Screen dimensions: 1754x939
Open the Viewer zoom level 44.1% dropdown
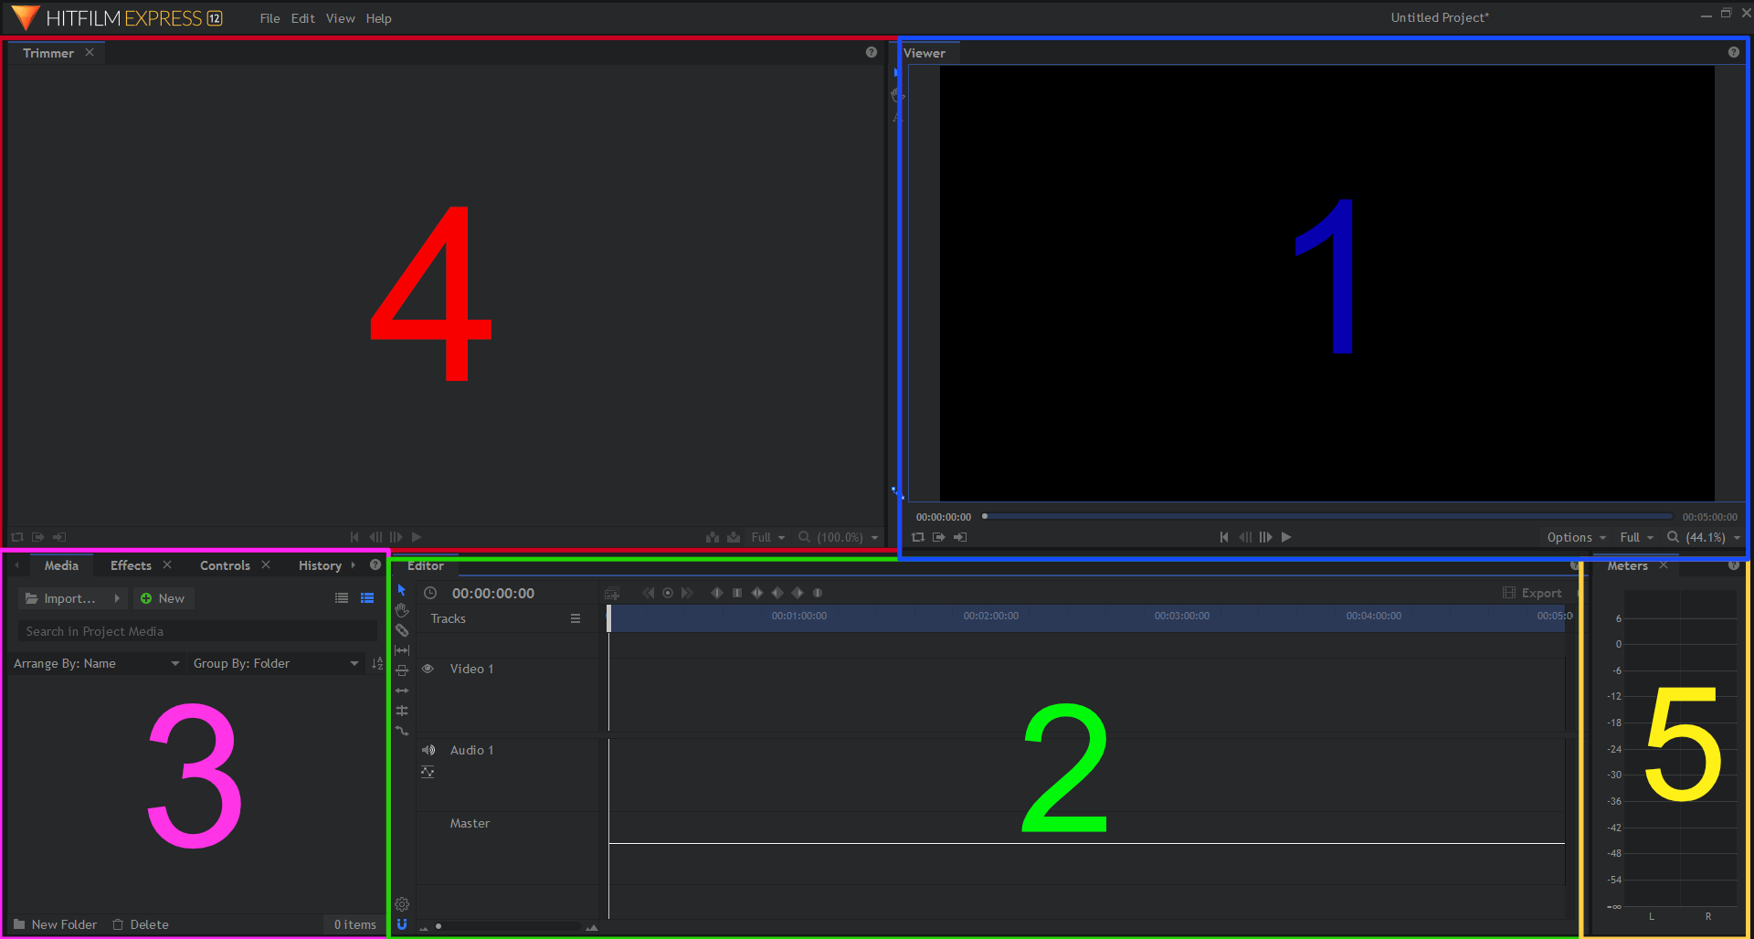click(x=1705, y=537)
